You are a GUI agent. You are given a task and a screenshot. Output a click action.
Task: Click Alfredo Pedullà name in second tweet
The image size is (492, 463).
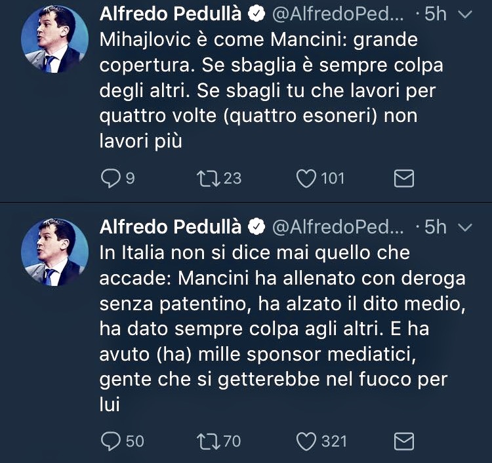coord(171,227)
